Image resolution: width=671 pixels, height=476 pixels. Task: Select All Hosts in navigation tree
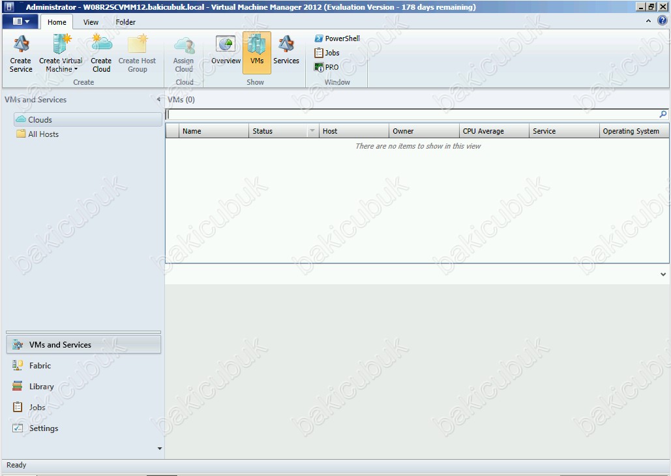pyautogui.click(x=43, y=134)
